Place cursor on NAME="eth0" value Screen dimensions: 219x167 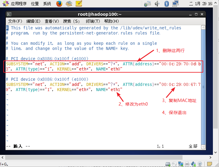click(116, 69)
